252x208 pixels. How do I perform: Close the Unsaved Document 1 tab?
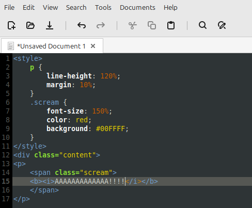93,46
